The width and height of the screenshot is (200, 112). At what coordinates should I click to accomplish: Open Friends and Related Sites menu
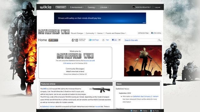point(116,33)
